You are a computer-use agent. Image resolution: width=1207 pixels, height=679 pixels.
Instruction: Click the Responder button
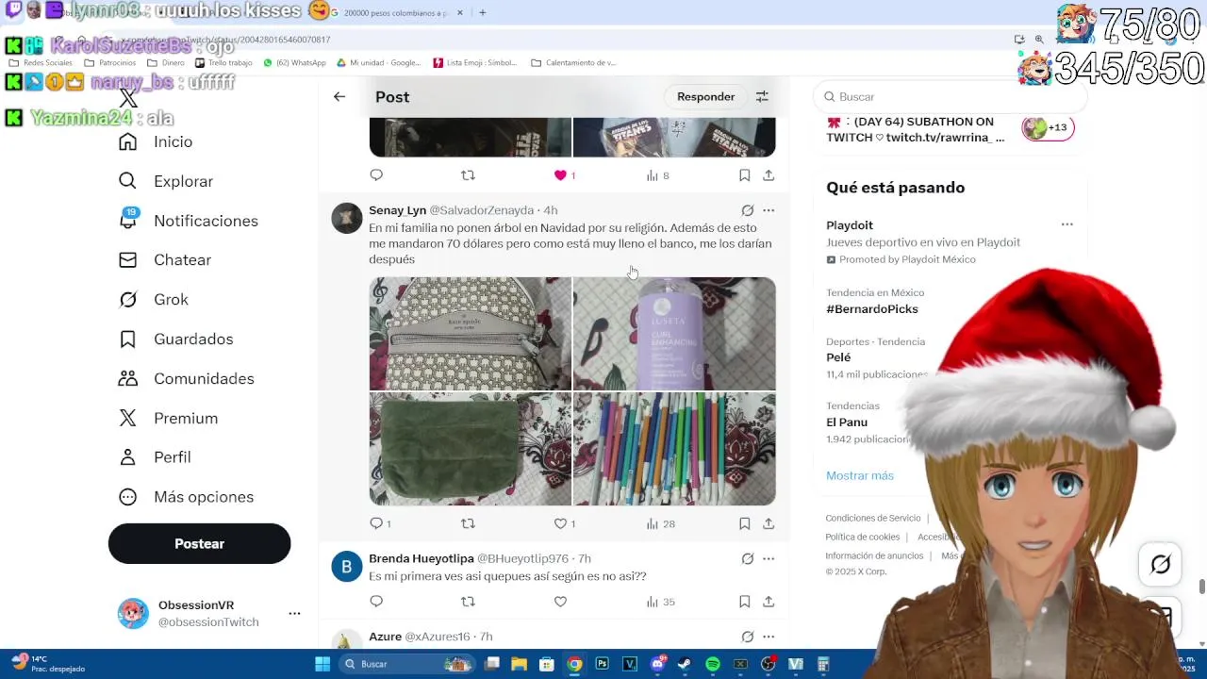pos(705,96)
